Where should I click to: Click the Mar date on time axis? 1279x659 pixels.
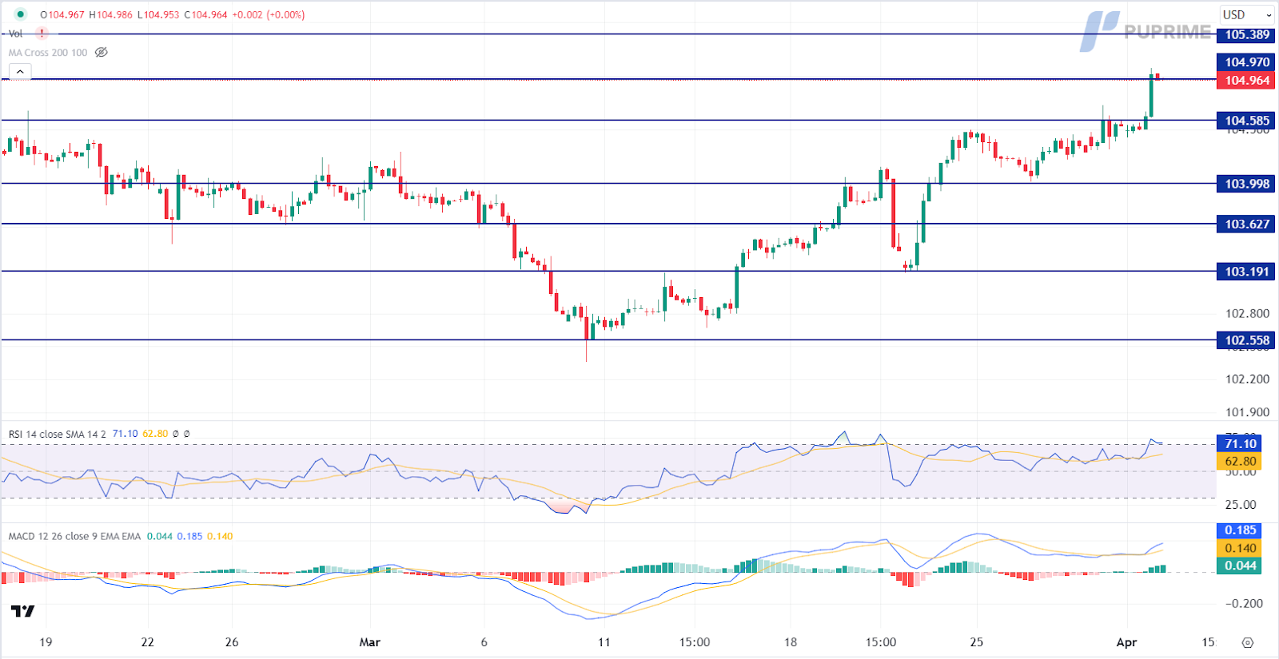[369, 642]
